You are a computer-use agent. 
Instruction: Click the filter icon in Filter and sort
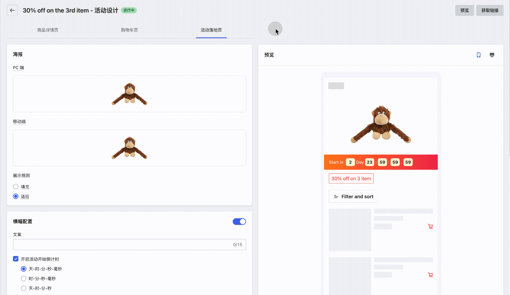tap(336, 196)
